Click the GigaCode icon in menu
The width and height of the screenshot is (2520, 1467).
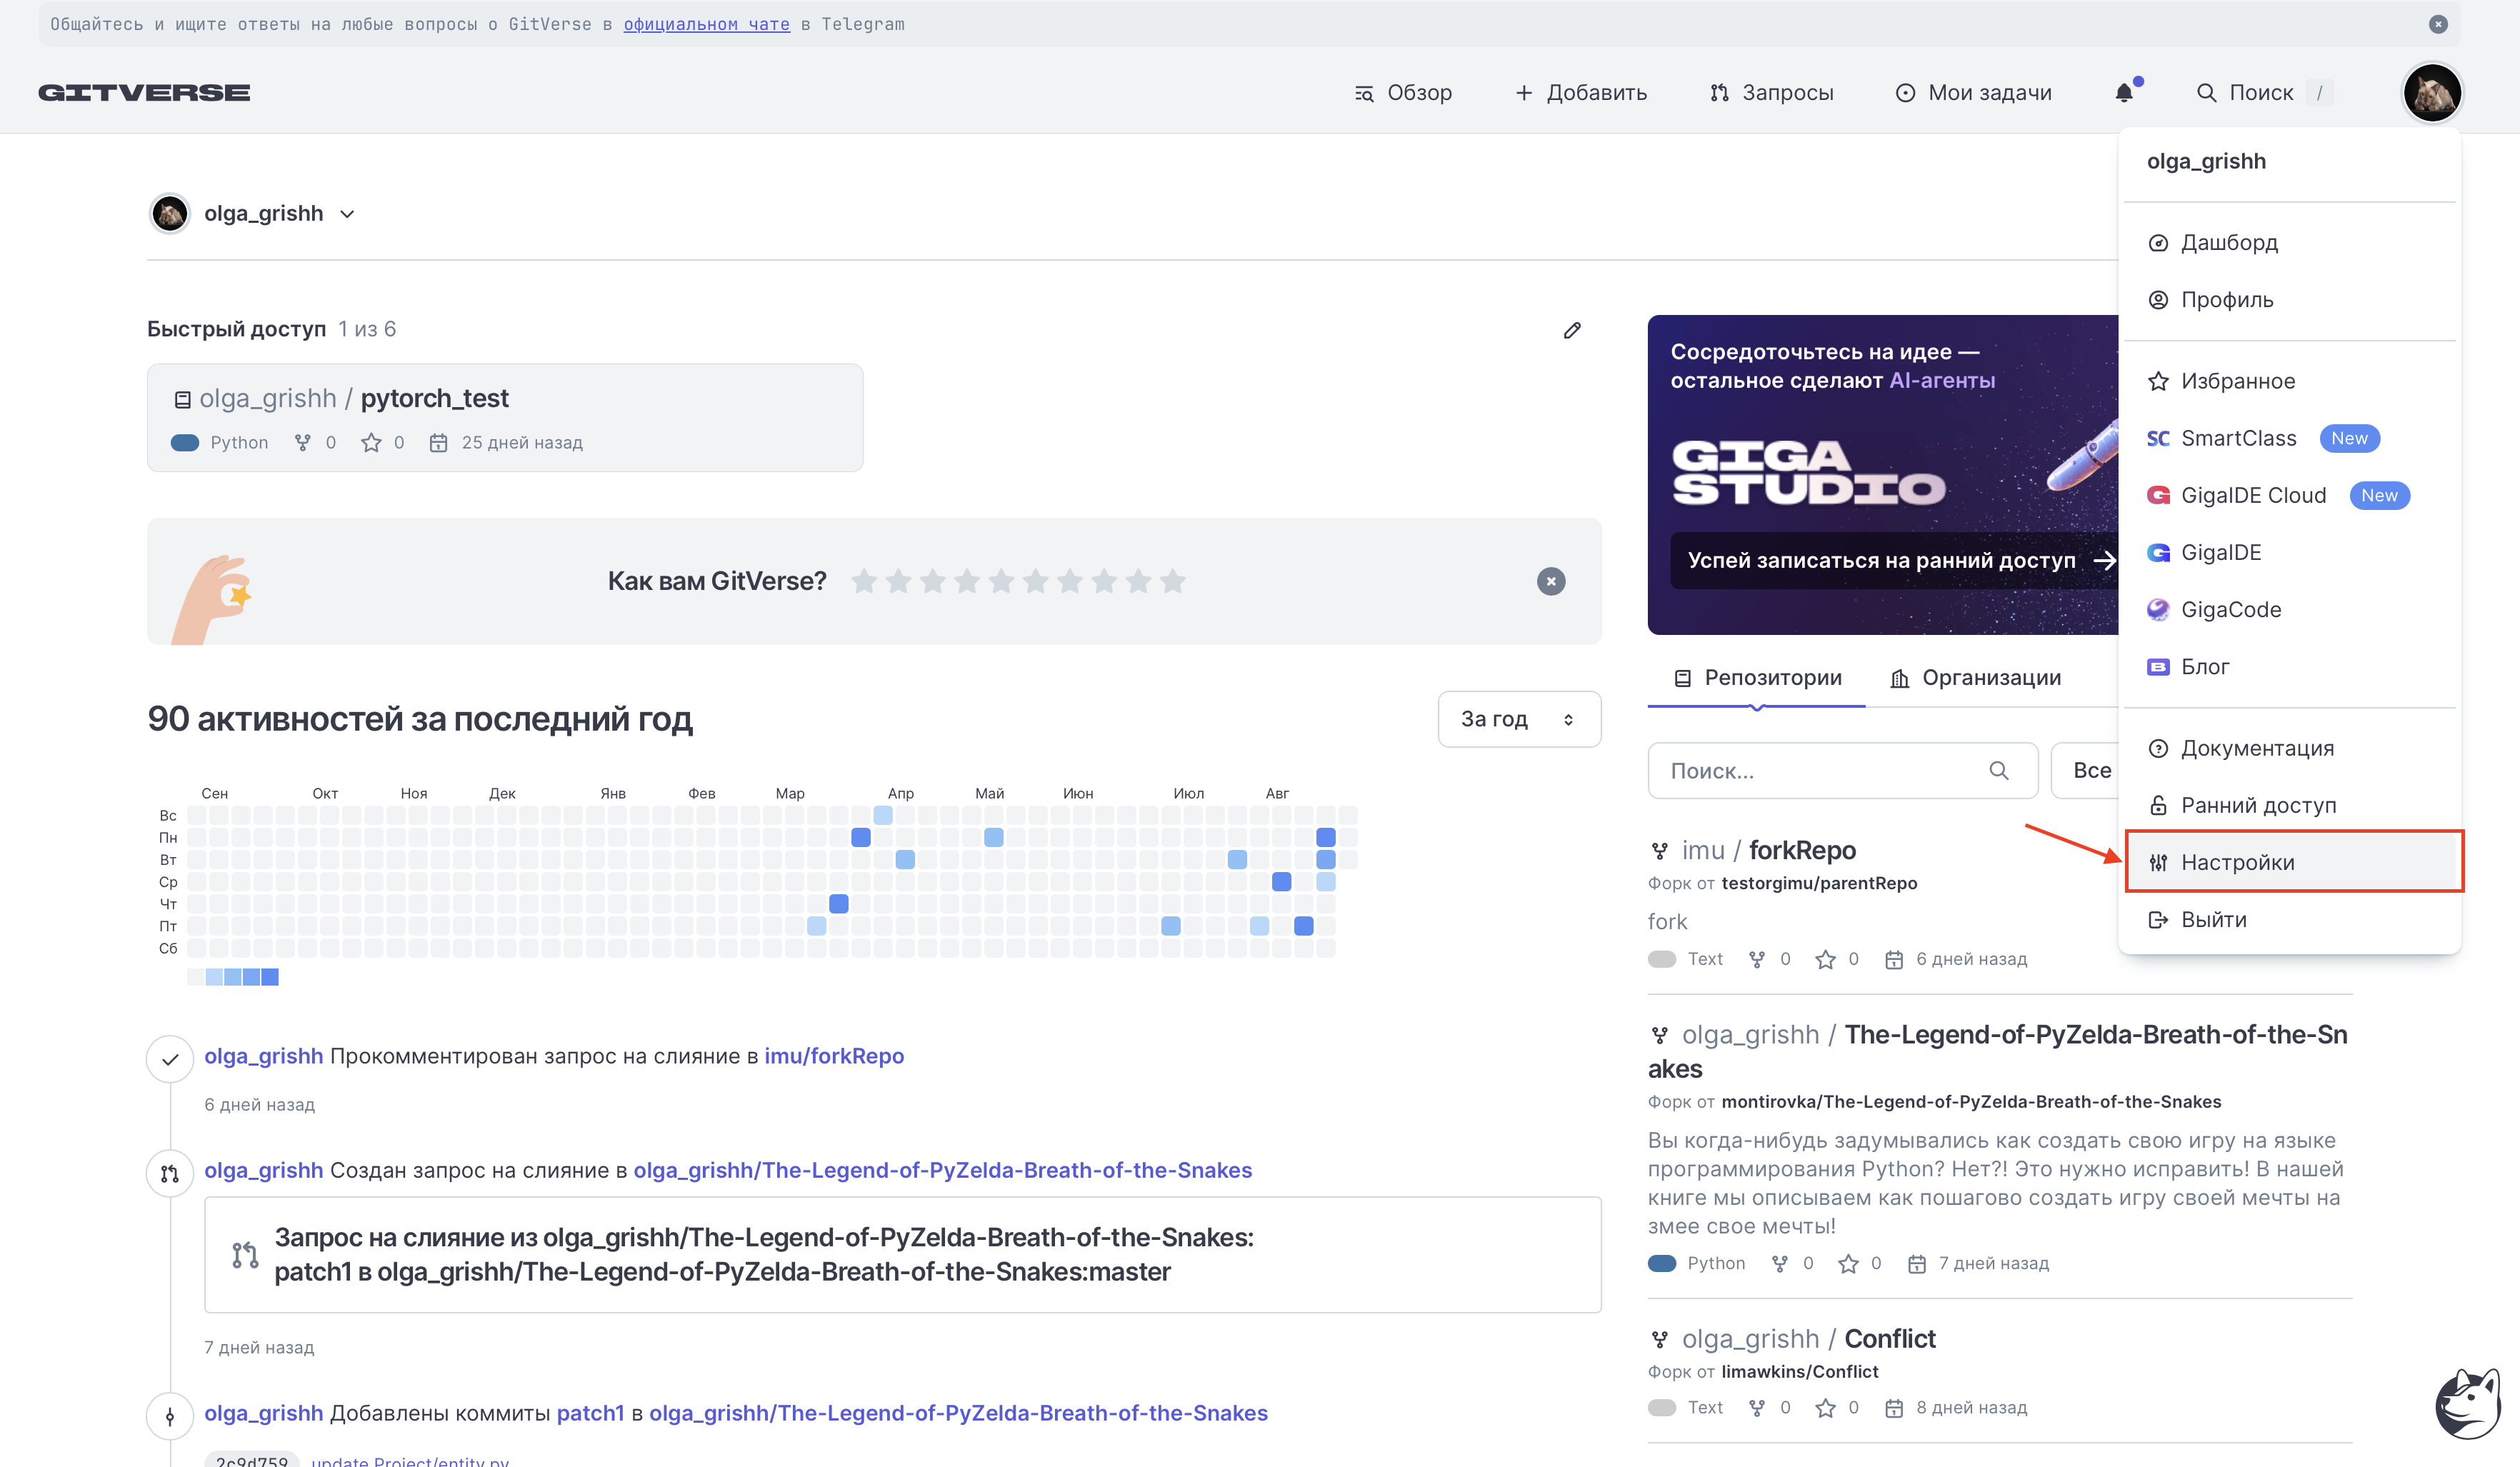(x=2158, y=609)
